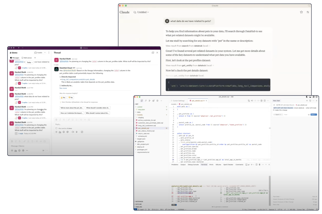Open Source Control in Cursor's activity bar
This screenshot has height=214, width=322.
(x=149, y=101)
